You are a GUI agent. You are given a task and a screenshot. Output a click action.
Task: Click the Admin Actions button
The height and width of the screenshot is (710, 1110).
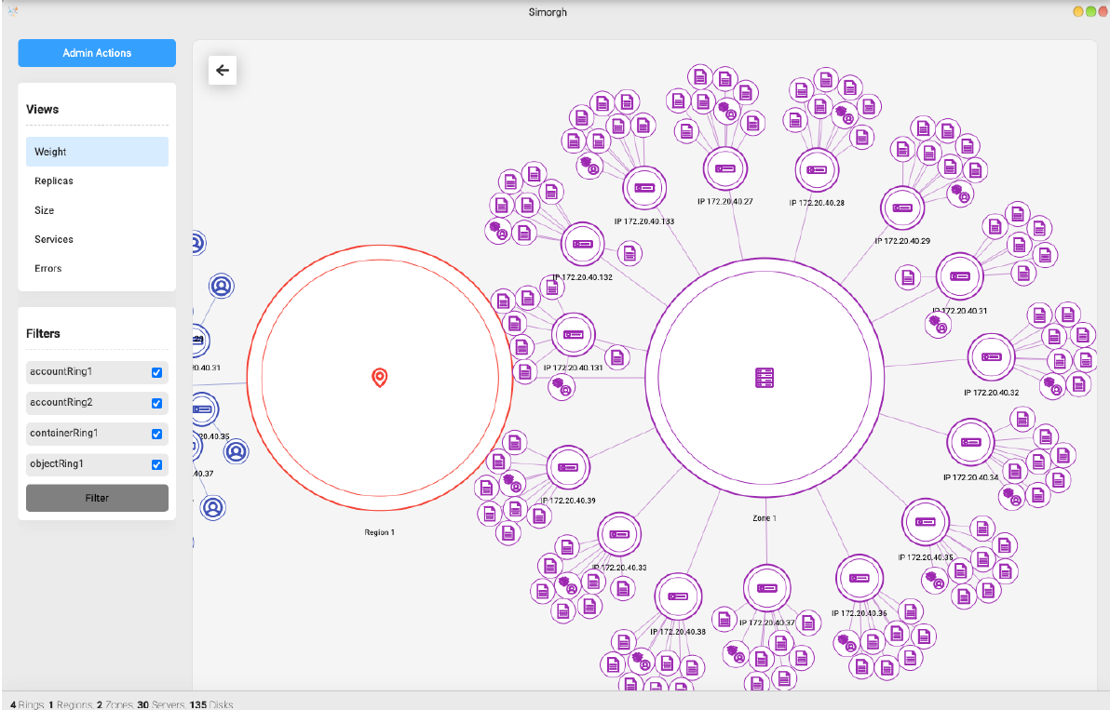(97, 53)
